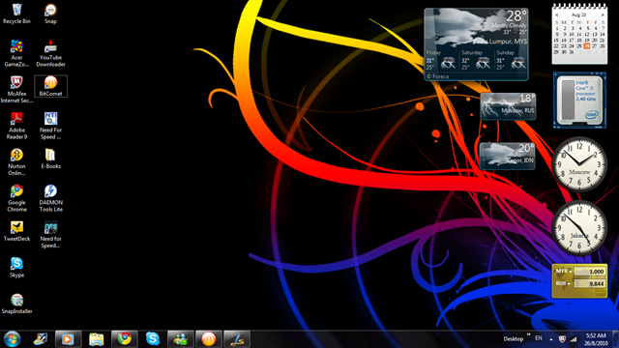Click the MYR amount field showing 1.000
This screenshot has height=348, width=619.
click(590, 272)
